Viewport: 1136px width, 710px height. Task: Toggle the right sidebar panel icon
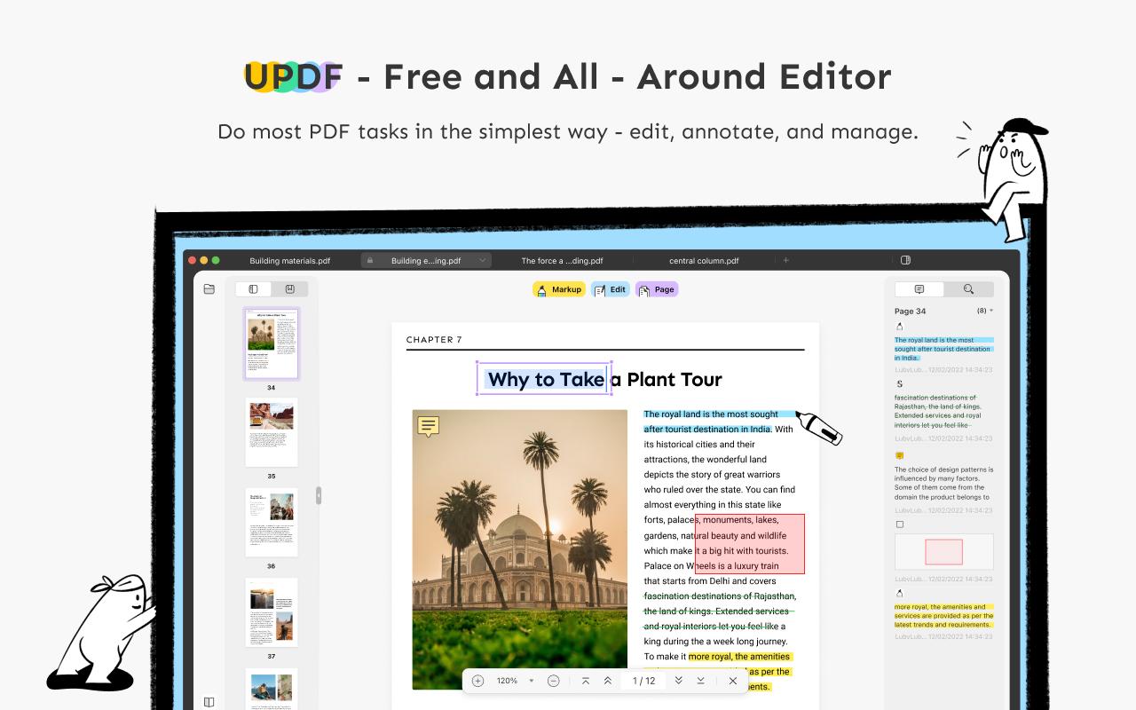pyautogui.click(x=905, y=260)
